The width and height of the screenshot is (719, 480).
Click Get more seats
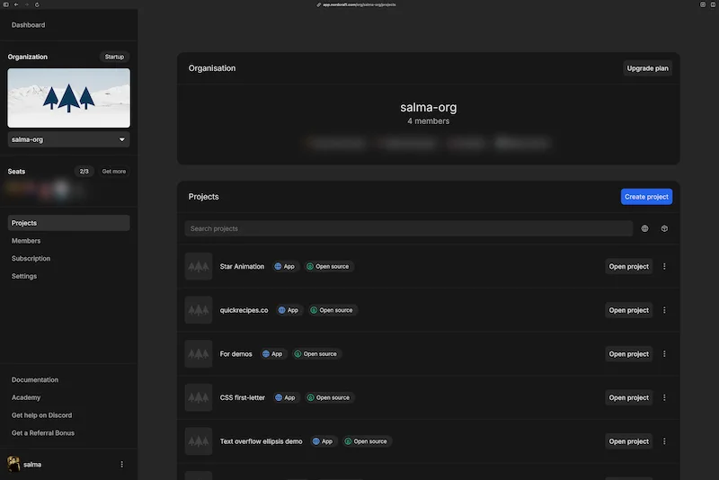[114, 172]
